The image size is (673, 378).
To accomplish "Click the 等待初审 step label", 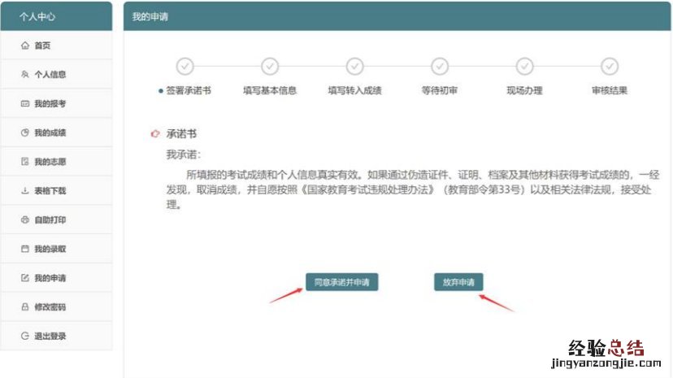I will coord(440,90).
